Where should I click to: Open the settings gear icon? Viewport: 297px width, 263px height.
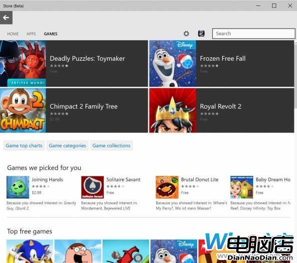click(186, 34)
